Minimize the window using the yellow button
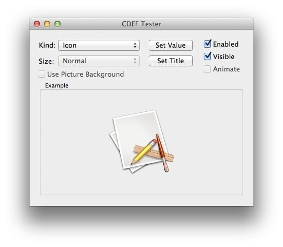The image size is (283, 247). pos(47,24)
